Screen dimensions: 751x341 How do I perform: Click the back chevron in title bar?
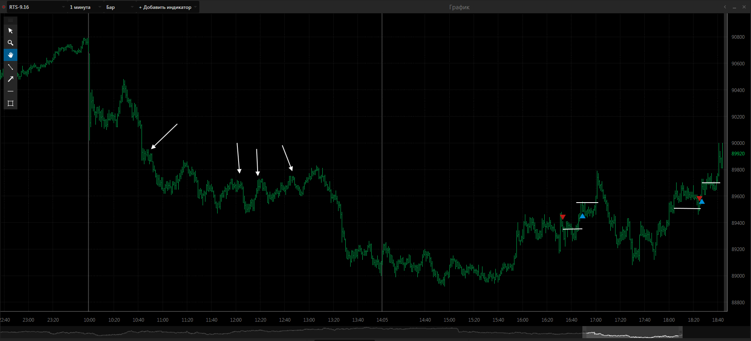coord(725,7)
